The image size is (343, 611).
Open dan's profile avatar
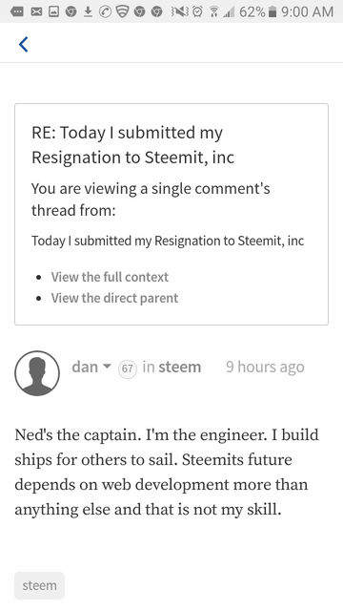[37, 373]
